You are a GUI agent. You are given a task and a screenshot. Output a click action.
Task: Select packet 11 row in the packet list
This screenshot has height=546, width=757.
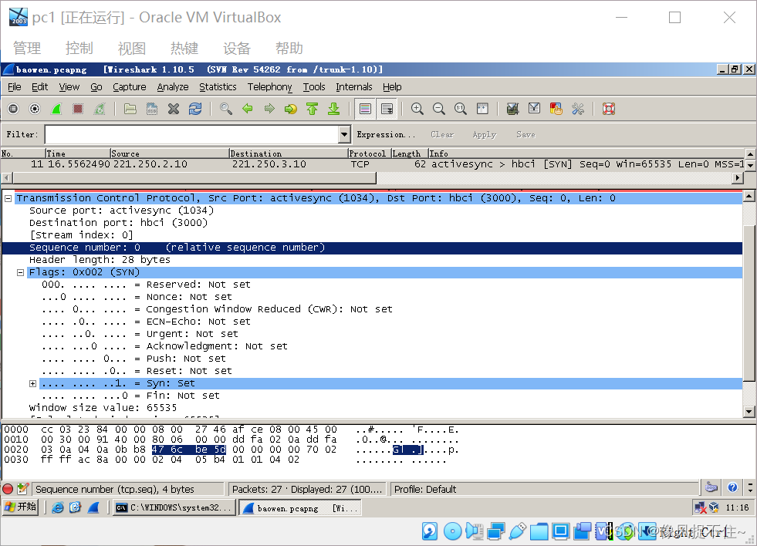coord(372,164)
